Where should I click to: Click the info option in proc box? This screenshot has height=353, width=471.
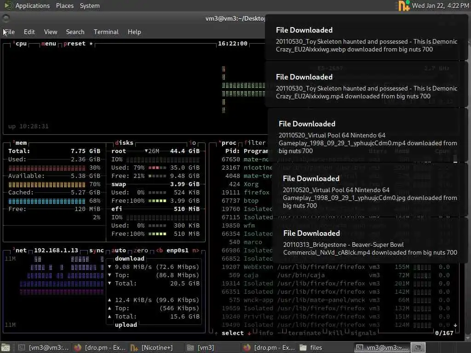click(266, 333)
